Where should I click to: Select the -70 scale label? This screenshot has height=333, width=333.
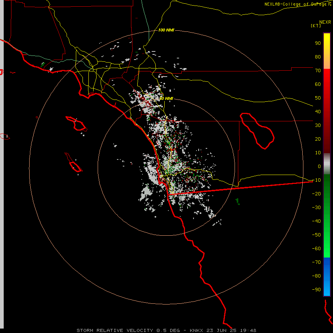(x=316, y=262)
